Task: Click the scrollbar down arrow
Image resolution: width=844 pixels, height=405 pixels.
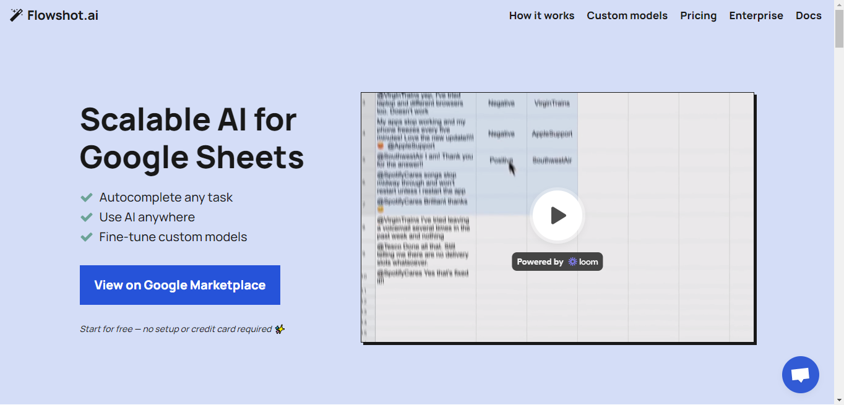Action: pos(839,399)
